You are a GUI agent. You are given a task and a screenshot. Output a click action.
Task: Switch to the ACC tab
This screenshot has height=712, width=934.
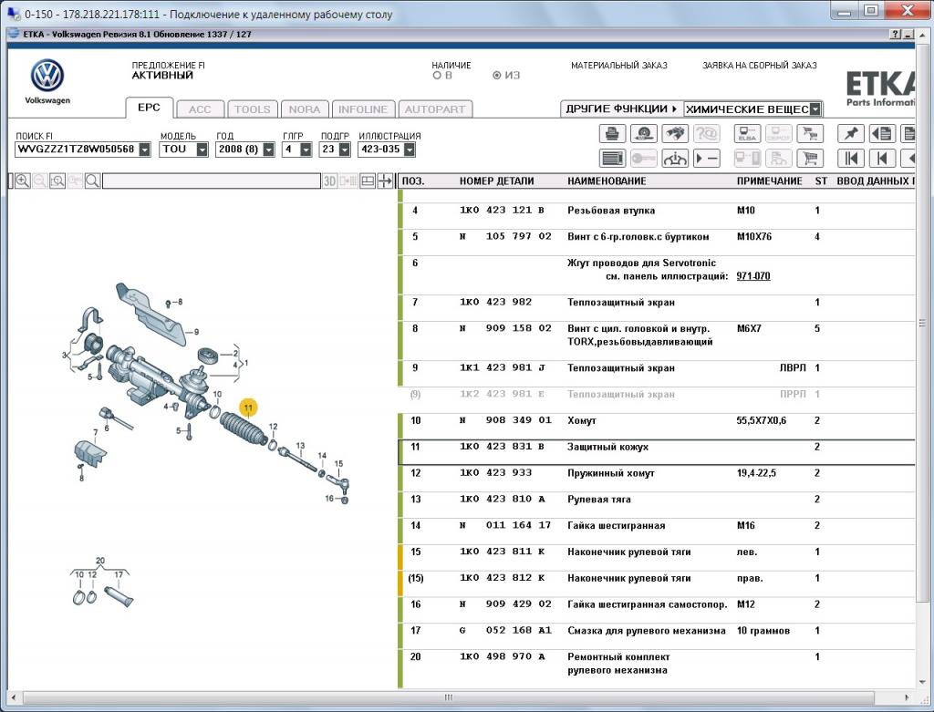click(200, 109)
